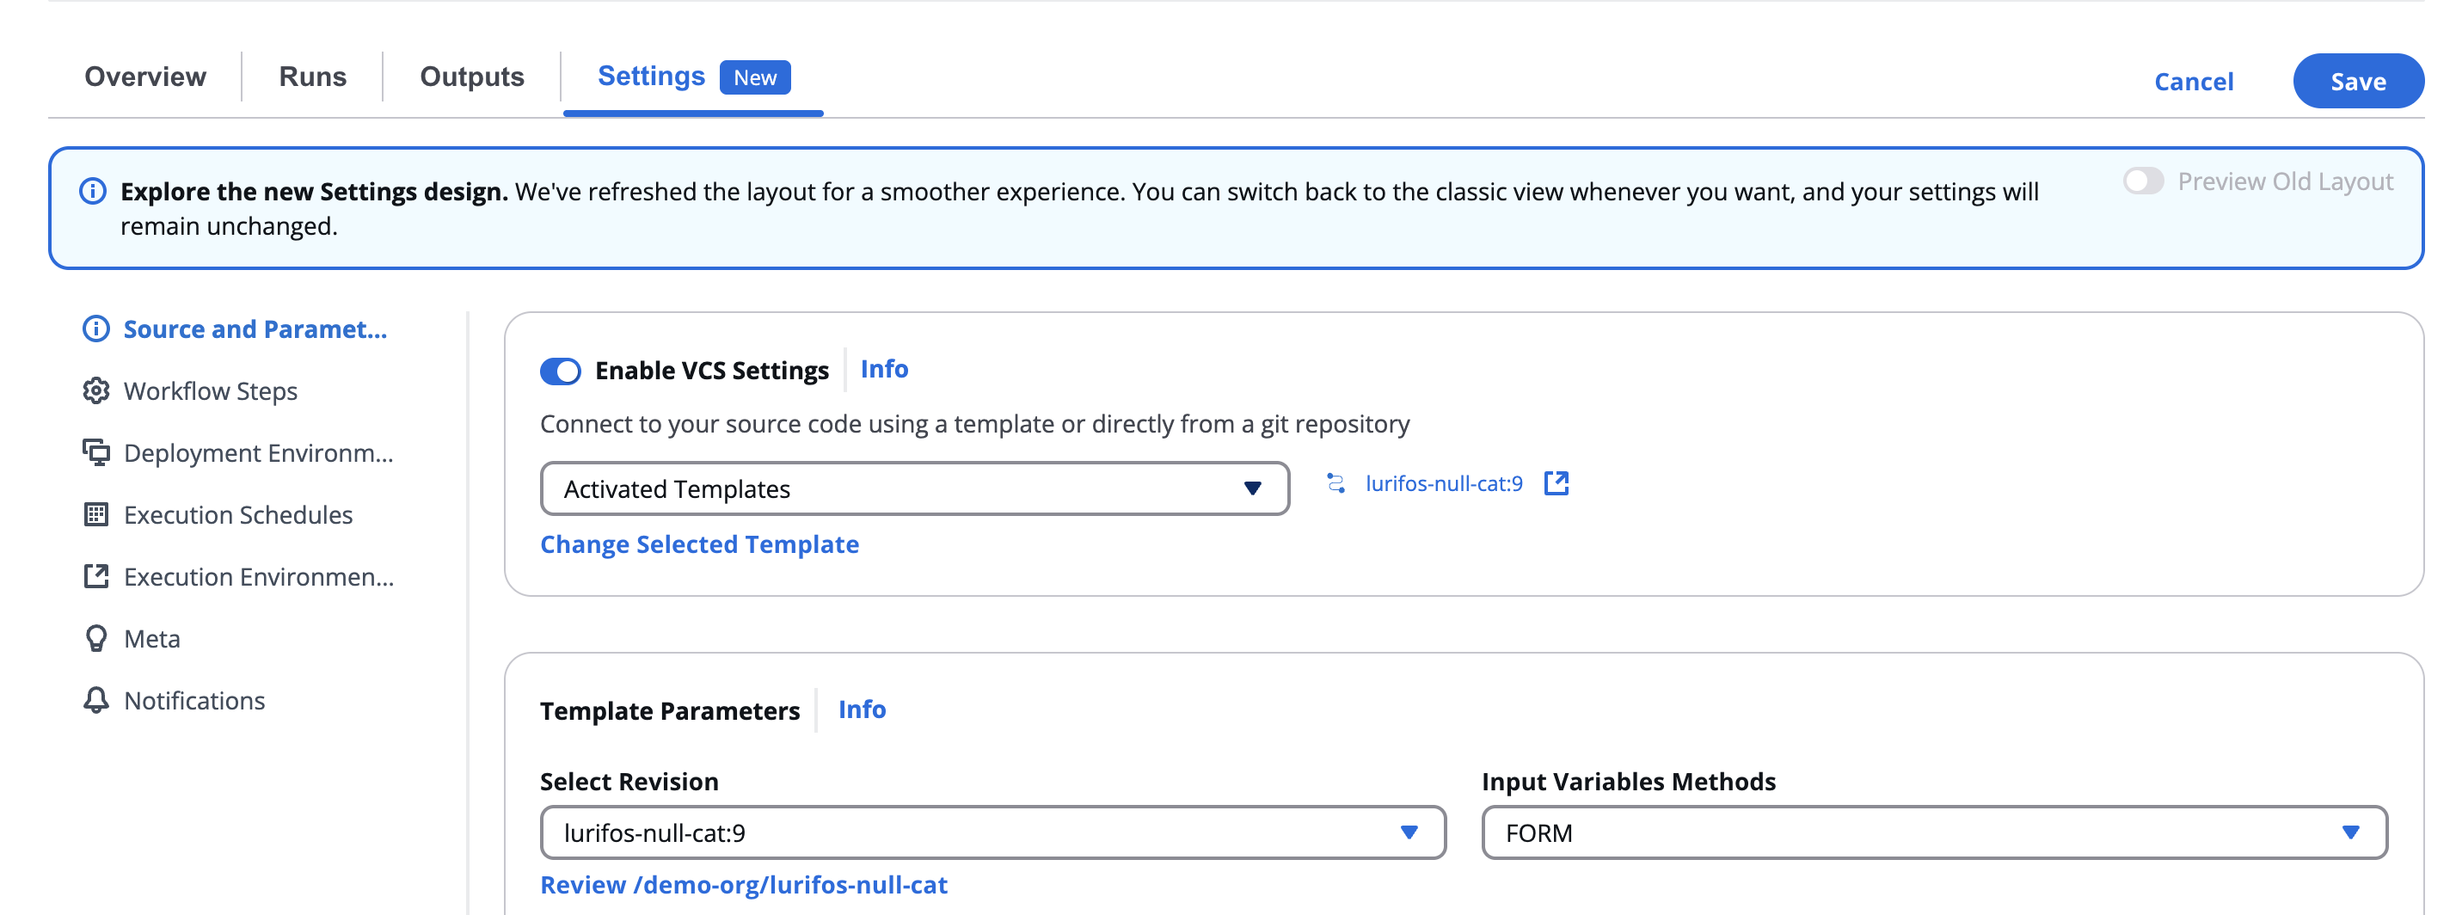Open lurifos-null-cat:9 via the external link icon

pyautogui.click(x=1556, y=483)
